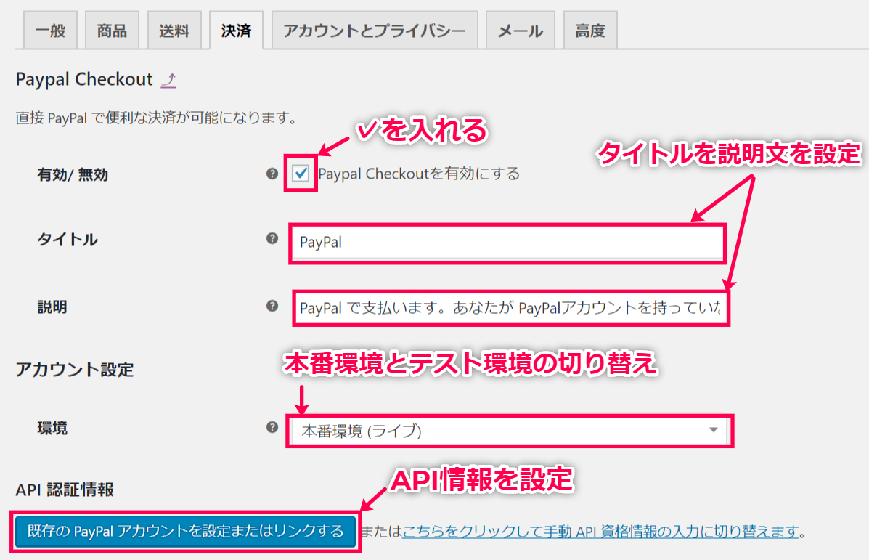Click help icon for 有効/無効
The height and width of the screenshot is (560, 869).
[272, 174]
